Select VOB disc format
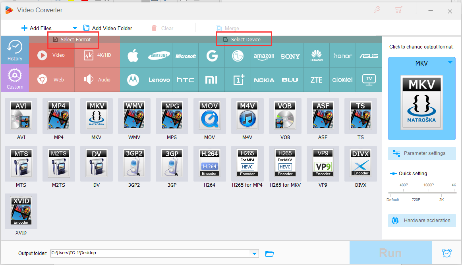The width and height of the screenshot is (462, 265). pyautogui.click(x=285, y=116)
